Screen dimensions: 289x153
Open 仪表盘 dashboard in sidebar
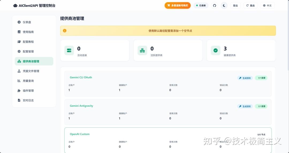click(x=27, y=22)
